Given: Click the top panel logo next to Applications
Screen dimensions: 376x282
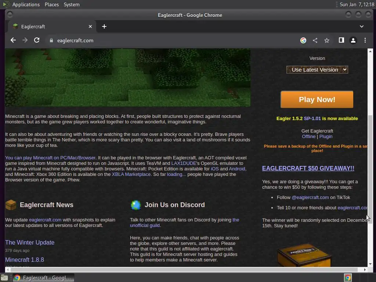Looking at the screenshot, I should click(x=6, y=4).
